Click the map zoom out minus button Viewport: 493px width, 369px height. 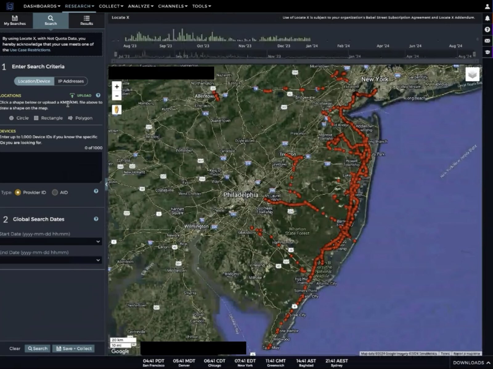click(116, 96)
